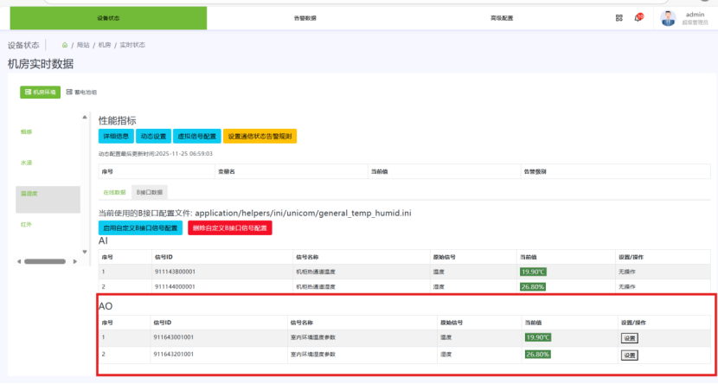This screenshot has width=718, height=384.
Task: Switch to the 蓄电池组 tab
Action: (82, 92)
